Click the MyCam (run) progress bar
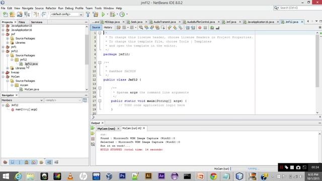The width and height of the screenshot is (322, 181). (254, 168)
